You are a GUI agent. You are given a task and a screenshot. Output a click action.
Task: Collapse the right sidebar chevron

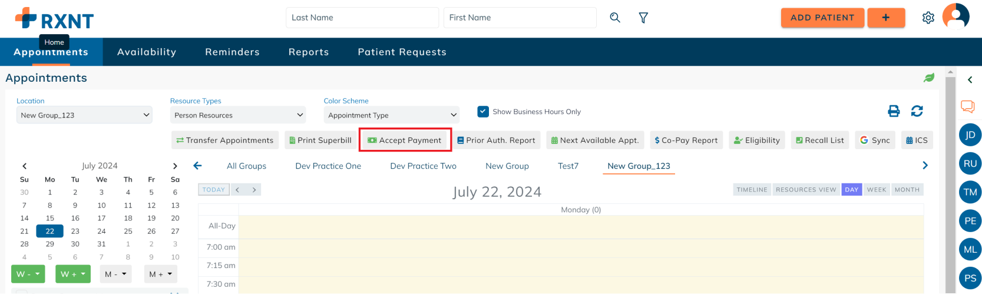(970, 80)
